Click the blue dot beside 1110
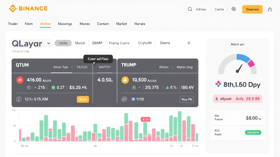This screenshot has width=280, height=157. pyautogui.click(x=133, y=99)
